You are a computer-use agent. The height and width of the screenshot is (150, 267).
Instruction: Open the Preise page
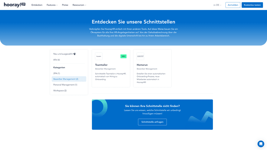coord(65,5)
